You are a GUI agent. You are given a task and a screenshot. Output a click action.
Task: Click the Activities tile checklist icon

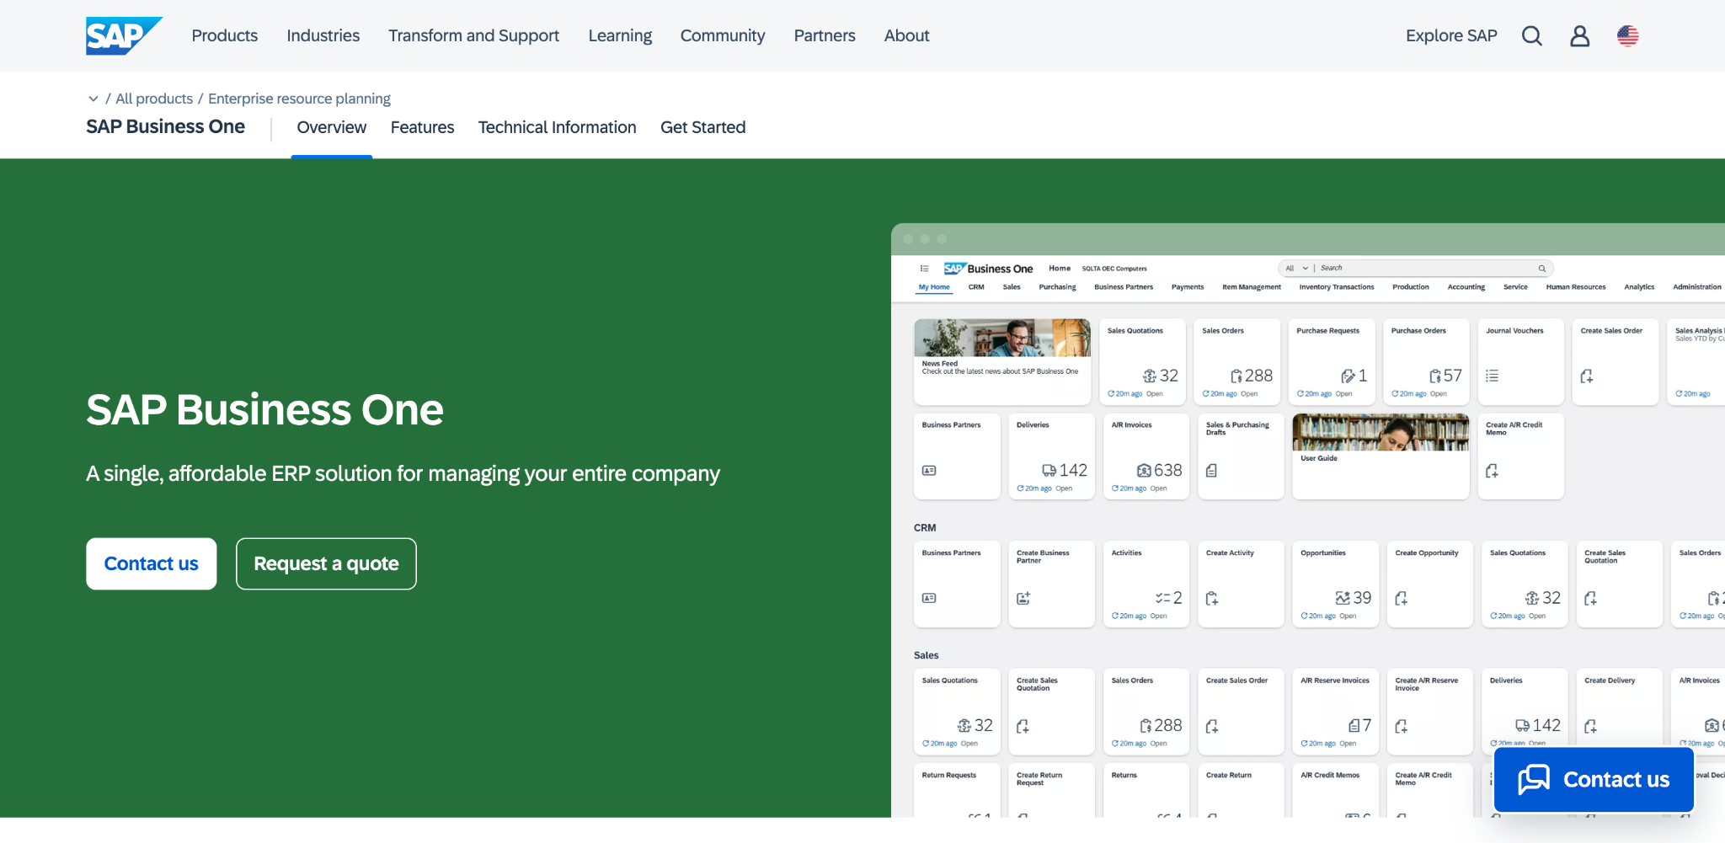[x=1162, y=598]
